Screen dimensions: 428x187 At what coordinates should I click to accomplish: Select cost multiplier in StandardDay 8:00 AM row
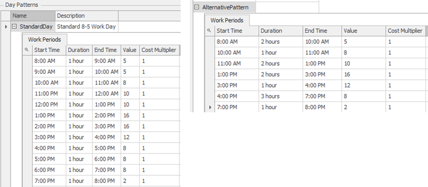coord(159,61)
